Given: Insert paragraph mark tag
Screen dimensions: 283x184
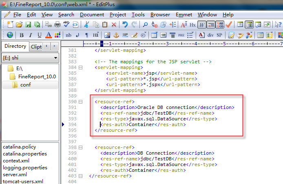Looking at the screenshot, I should (86, 35).
